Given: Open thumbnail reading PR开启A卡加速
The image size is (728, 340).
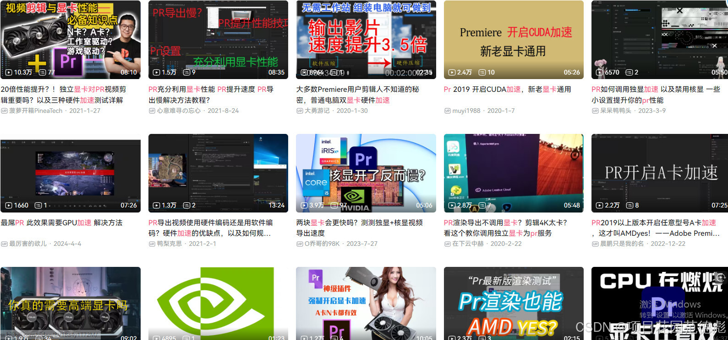Looking at the screenshot, I should coord(660,173).
